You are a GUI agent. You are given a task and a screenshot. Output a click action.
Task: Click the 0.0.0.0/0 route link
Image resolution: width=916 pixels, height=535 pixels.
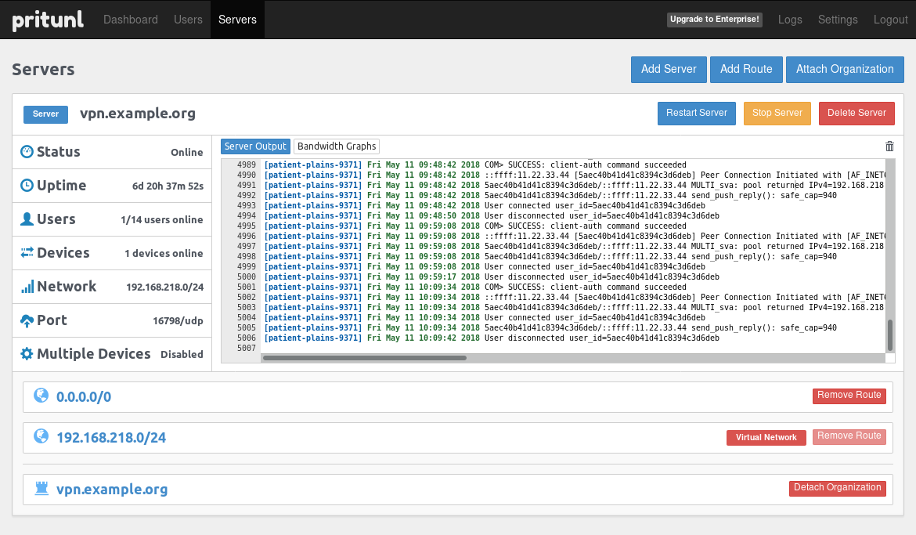[84, 397]
